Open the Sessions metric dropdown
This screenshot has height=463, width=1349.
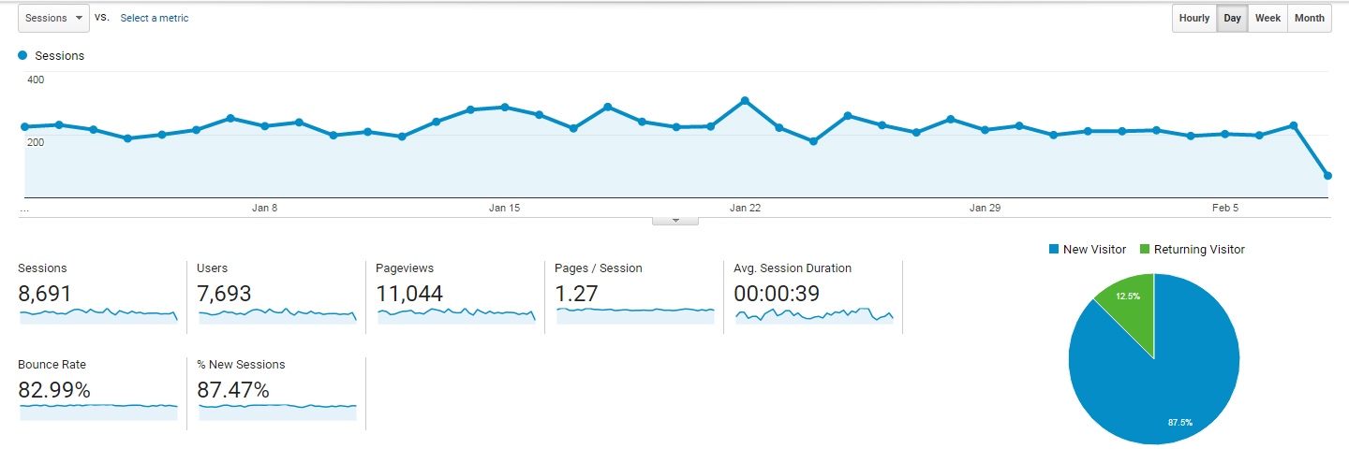(x=53, y=18)
